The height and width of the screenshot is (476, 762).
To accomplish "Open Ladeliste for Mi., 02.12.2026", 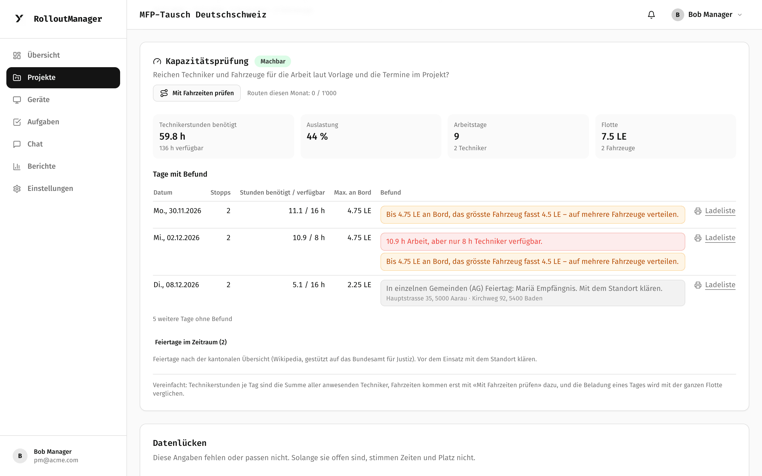I will click(720, 238).
